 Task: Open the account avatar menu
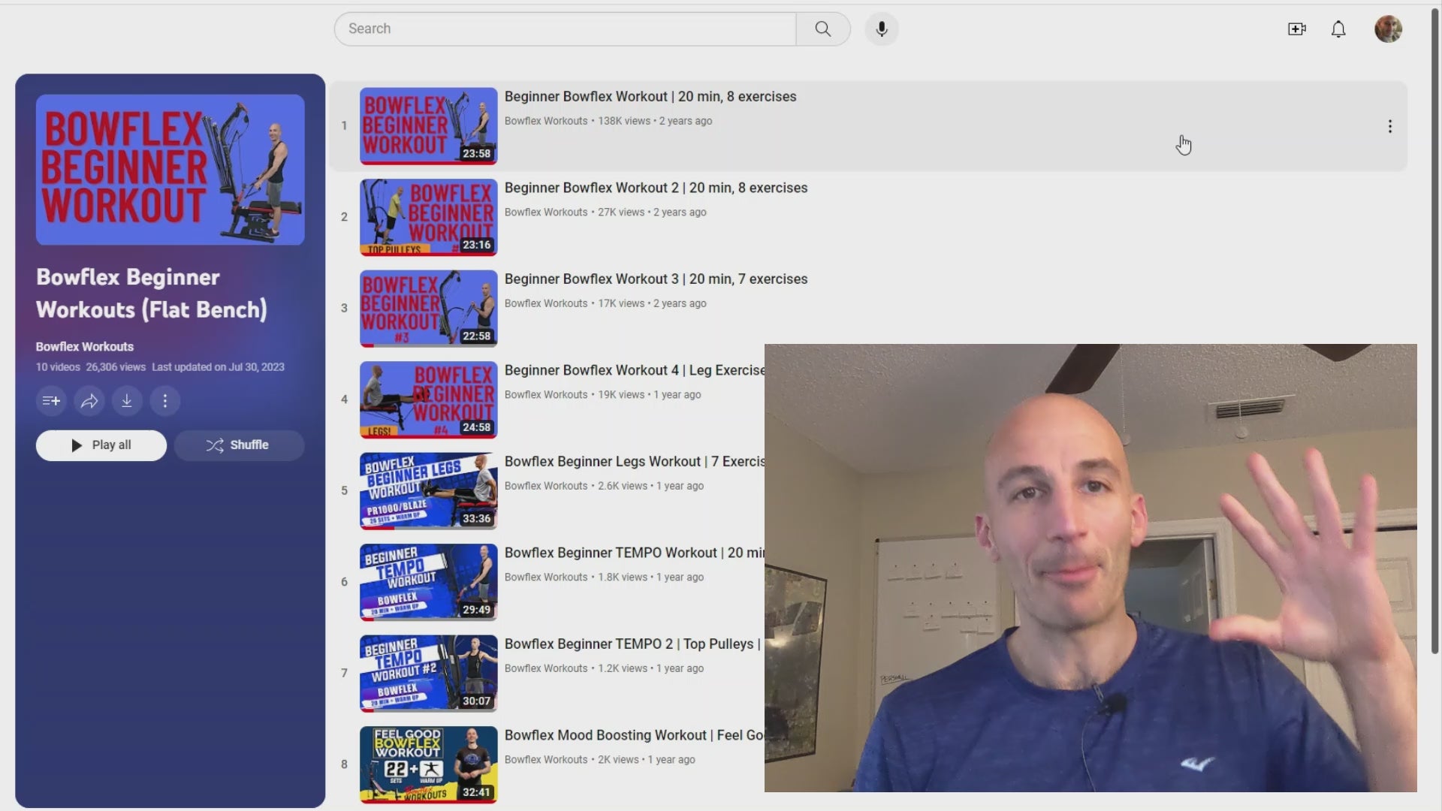point(1388,29)
